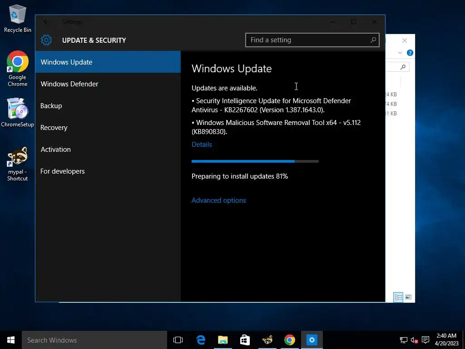This screenshot has width=465, height=349.
Task: Maximize the Settings window
Action: click(x=354, y=22)
